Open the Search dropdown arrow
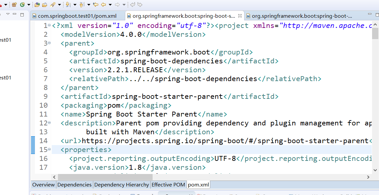This screenshot has height=195, width=379. click(x=59, y=4)
